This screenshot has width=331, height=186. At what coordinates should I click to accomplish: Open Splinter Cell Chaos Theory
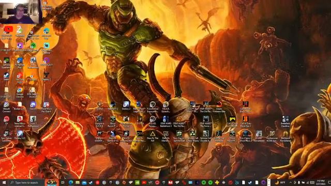coord(192,136)
